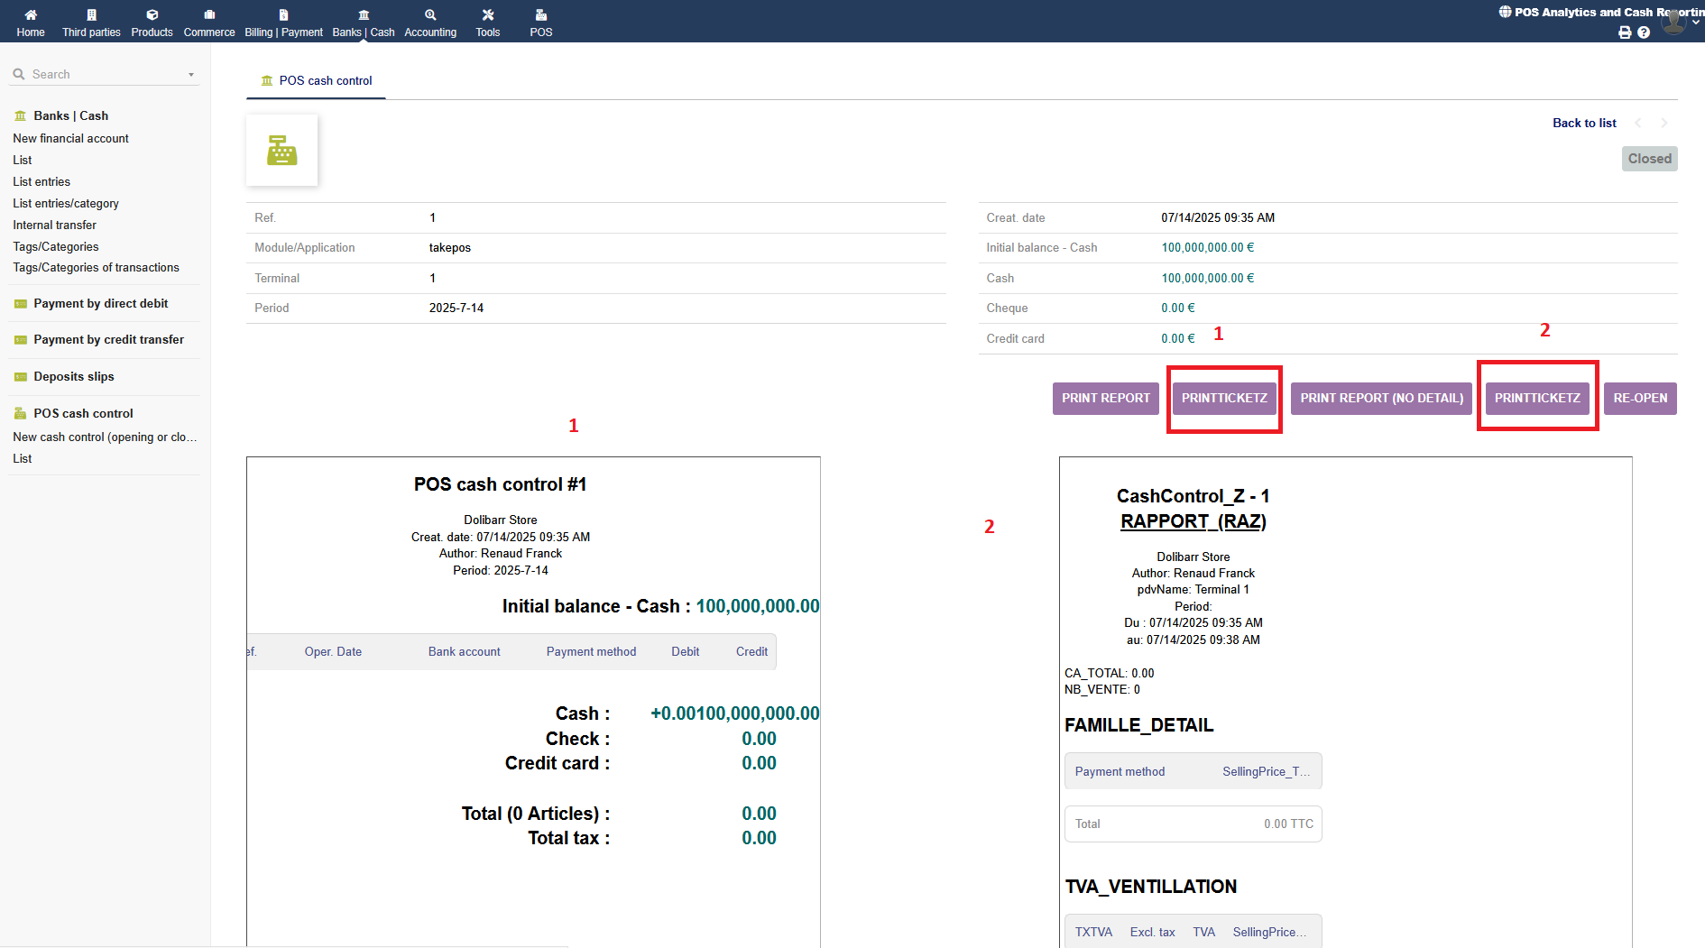Click the cash register record thumbnail
This screenshot has height=948, width=1705.
(281, 151)
